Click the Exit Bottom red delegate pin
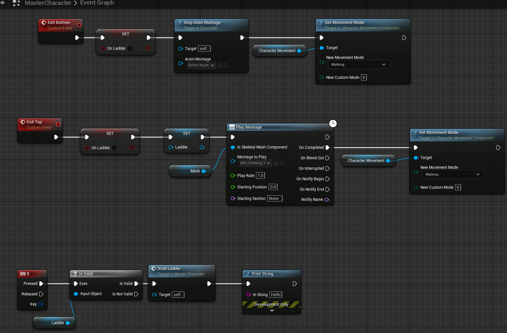The height and width of the screenshot is (333, 507). [x=79, y=25]
